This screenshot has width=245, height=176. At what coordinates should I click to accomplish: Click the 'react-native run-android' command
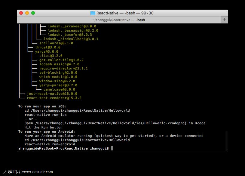(50, 144)
